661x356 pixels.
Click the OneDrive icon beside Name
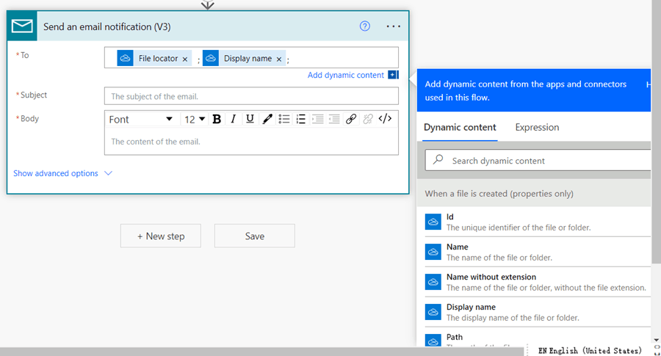click(x=433, y=252)
